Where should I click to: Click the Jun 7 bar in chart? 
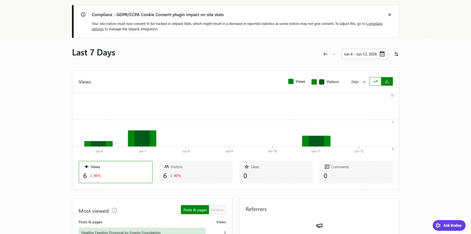pyautogui.click(x=142, y=138)
